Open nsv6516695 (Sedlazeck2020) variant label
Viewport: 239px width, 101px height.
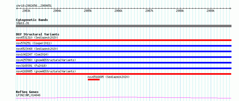tap(108, 77)
